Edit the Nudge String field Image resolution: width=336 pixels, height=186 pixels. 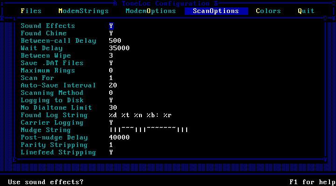[148, 130]
